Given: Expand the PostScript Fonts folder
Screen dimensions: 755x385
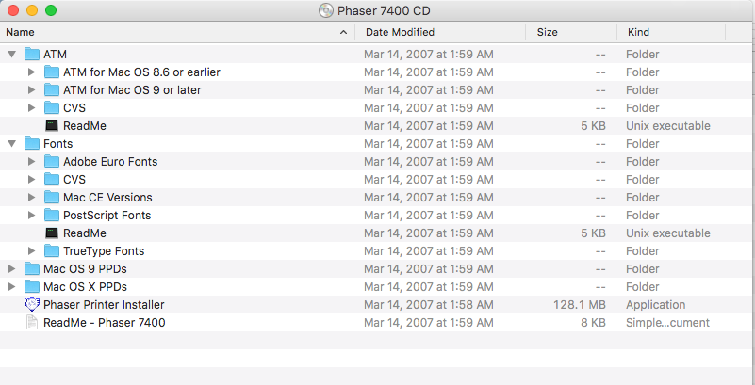Looking at the screenshot, I should pyautogui.click(x=31, y=216).
